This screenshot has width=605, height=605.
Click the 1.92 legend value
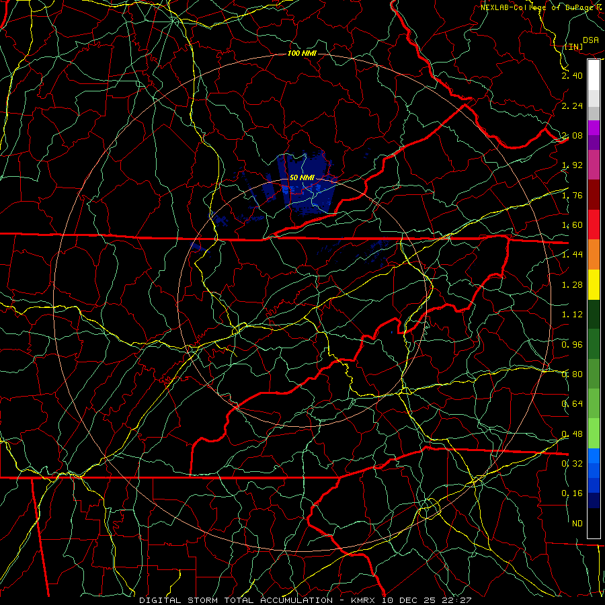point(572,165)
